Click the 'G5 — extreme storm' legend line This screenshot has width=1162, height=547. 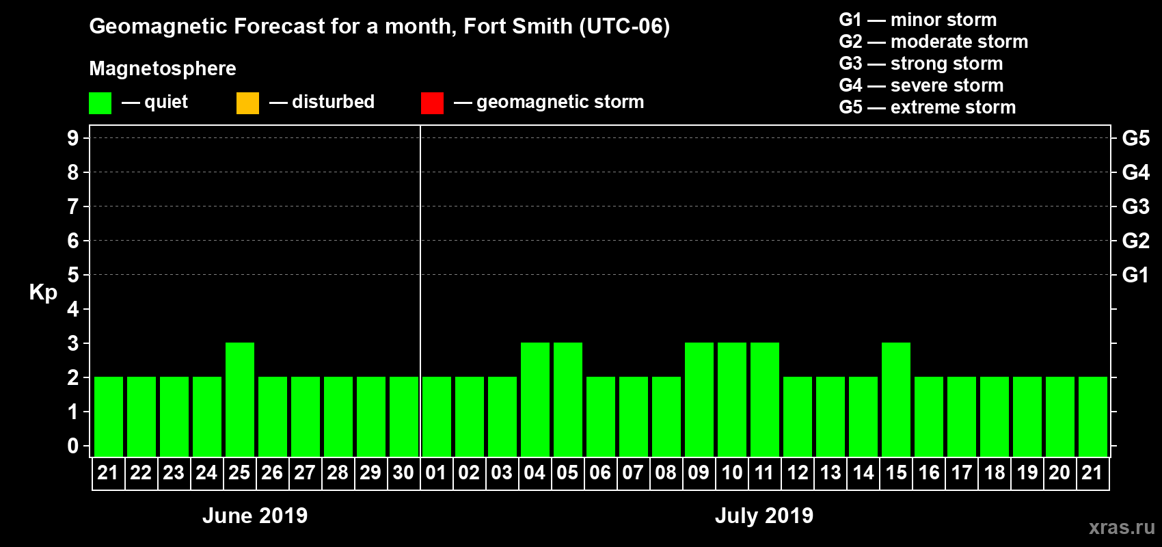pos(928,107)
